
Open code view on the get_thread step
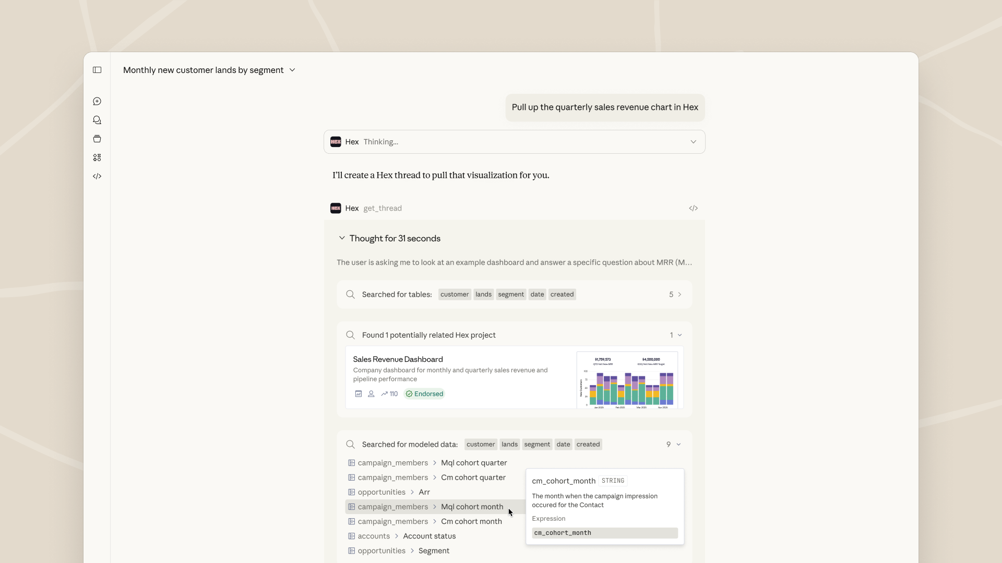693,207
